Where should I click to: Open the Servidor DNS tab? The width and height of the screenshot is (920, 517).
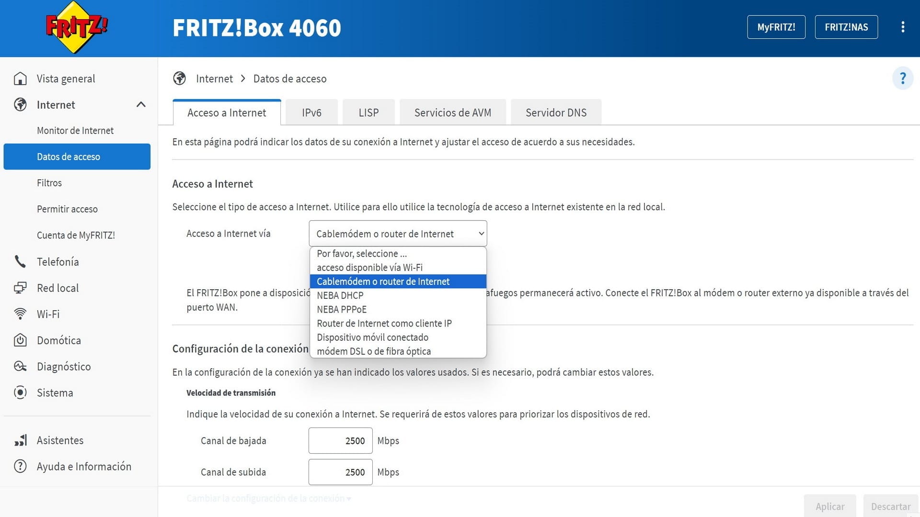(x=556, y=112)
